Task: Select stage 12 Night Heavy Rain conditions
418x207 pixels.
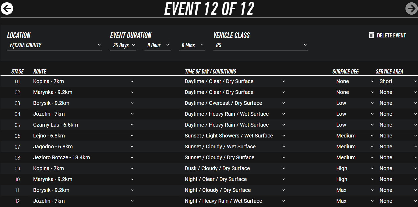Action: click(235, 201)
